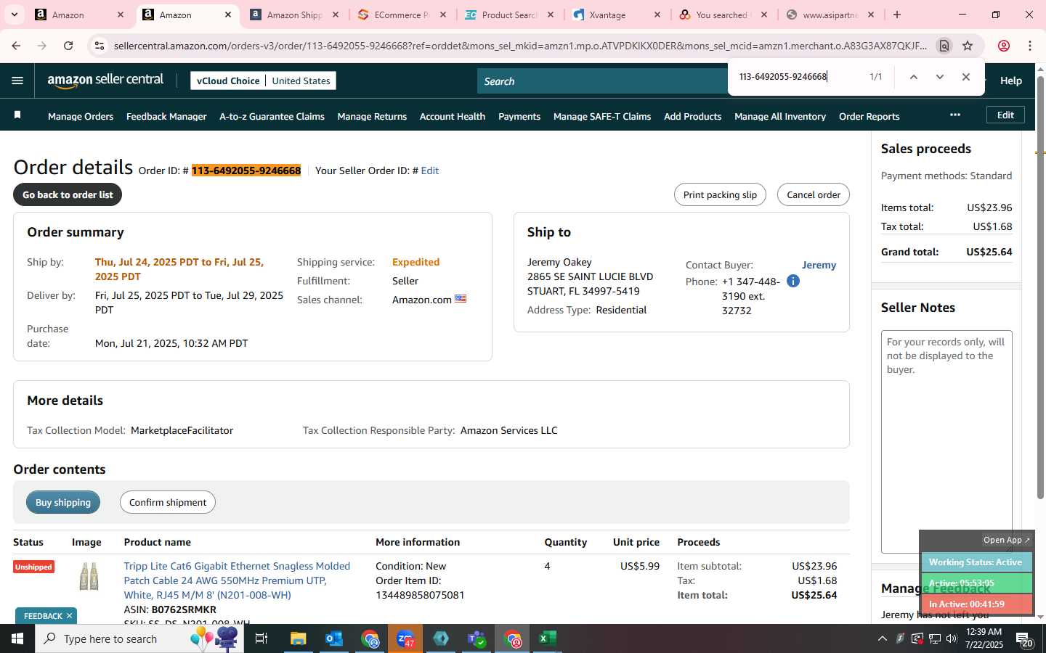Click the bookmark flag icon in nav bar
Screen dimensions: 1046x653
coord(17,115)
